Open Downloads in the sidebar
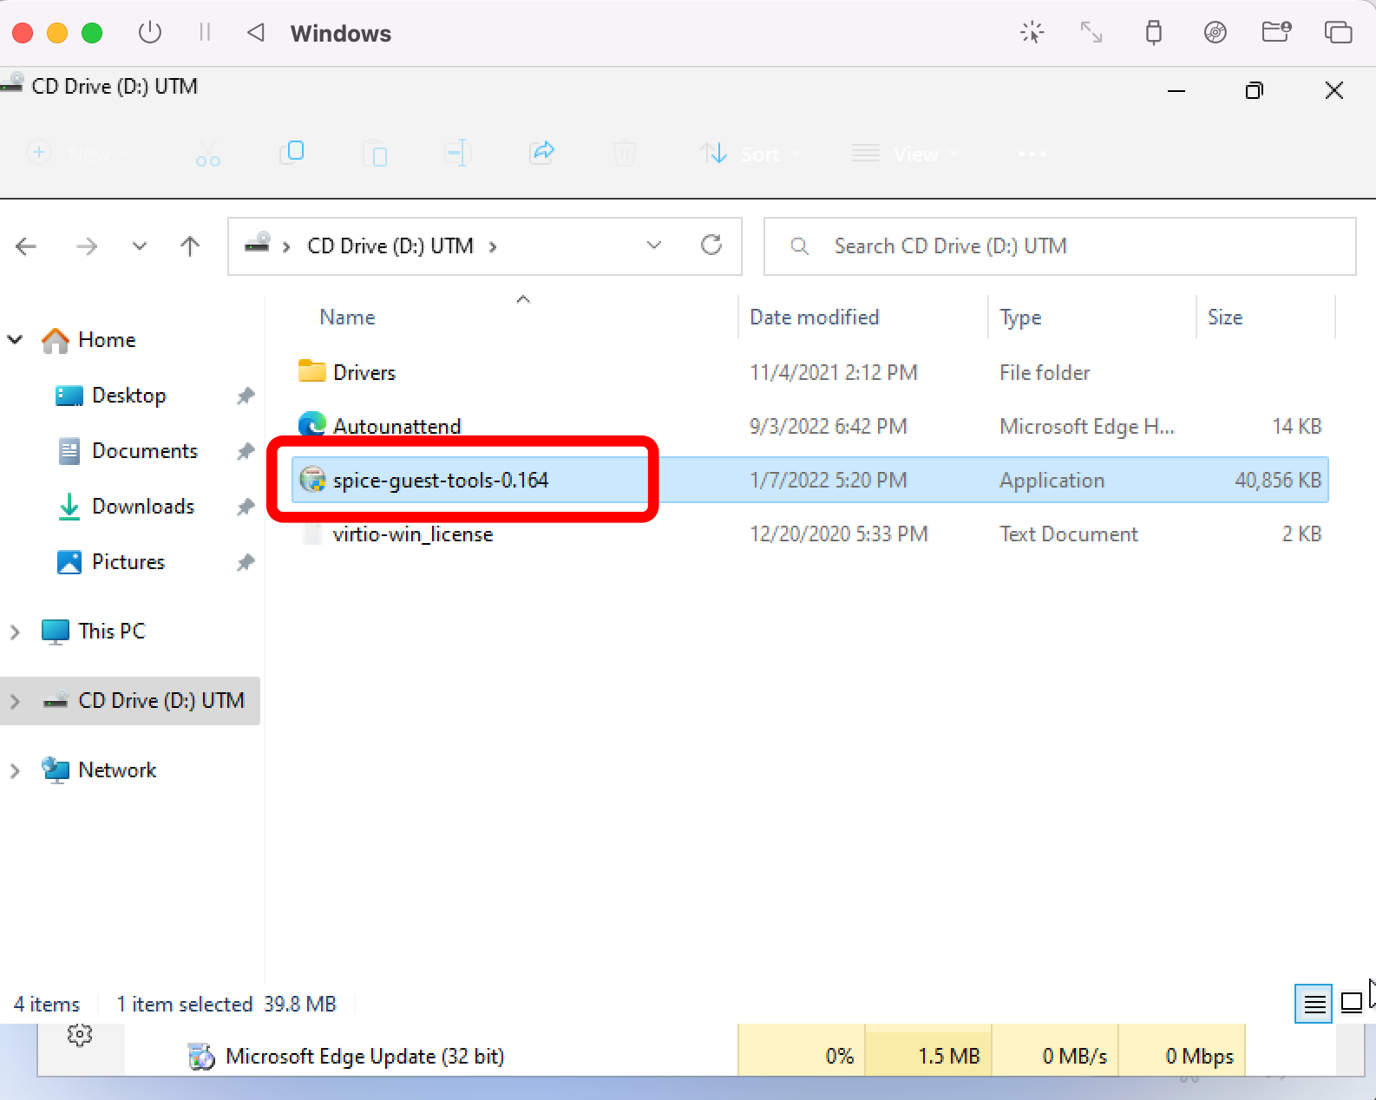 (x=143, y=507)
